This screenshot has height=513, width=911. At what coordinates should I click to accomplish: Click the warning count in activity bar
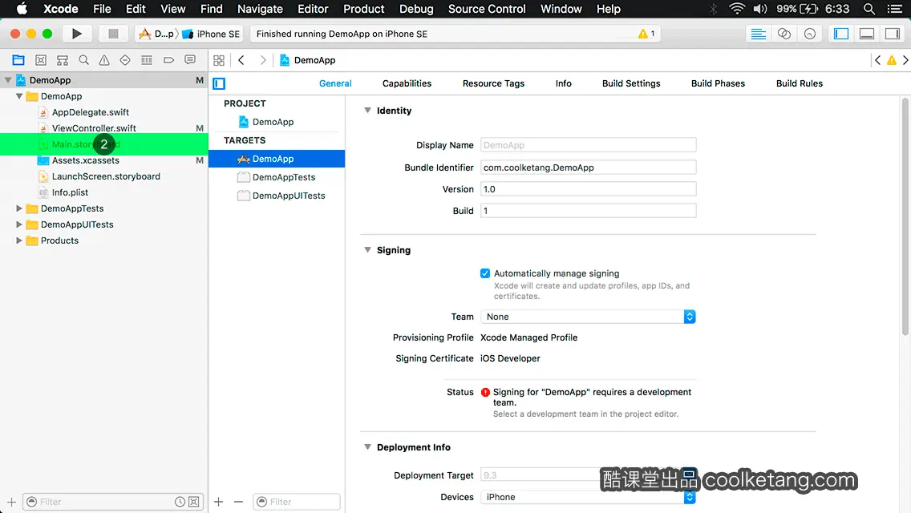[x=646, y=34]
